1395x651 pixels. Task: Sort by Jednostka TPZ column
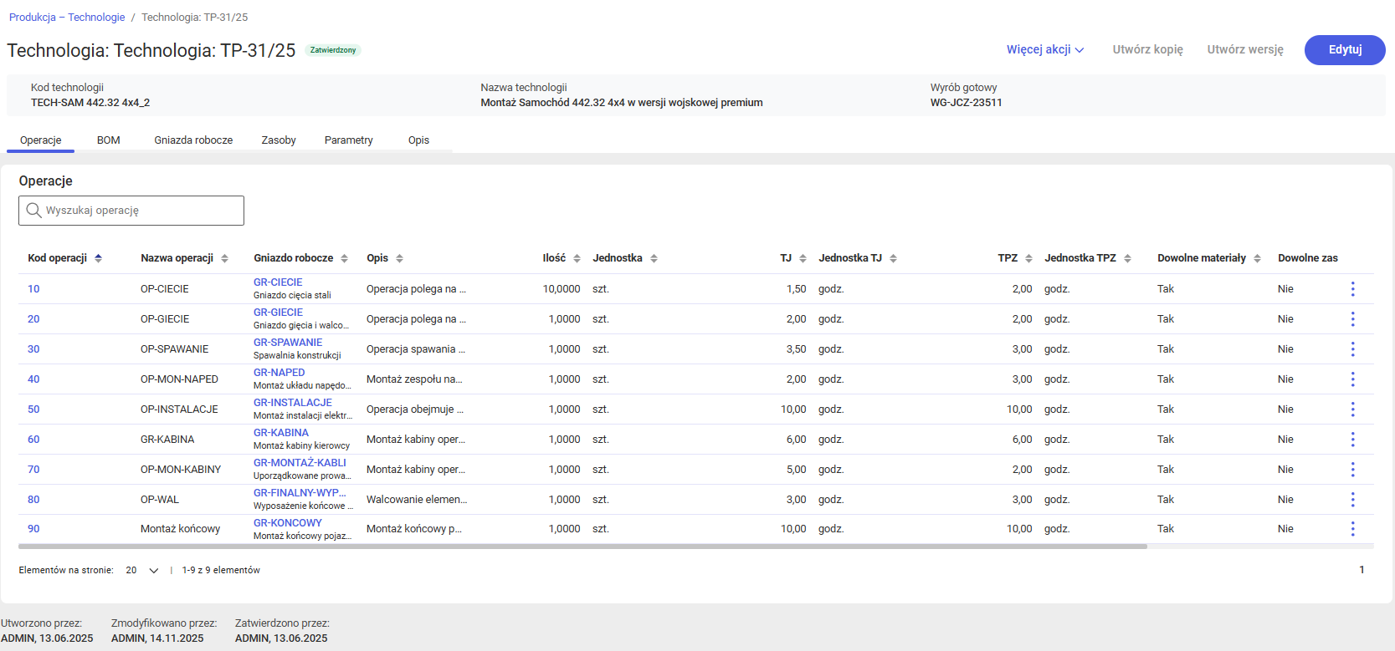click(x=1127, y=258)
